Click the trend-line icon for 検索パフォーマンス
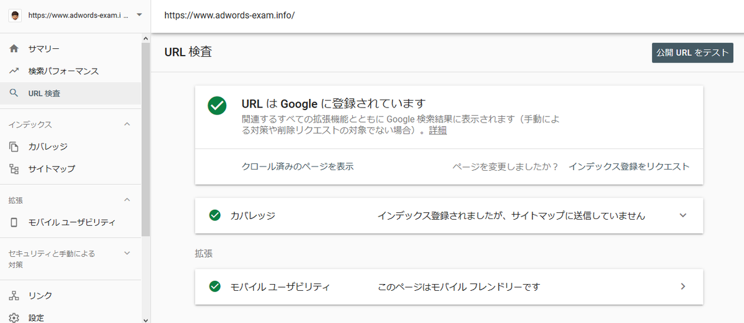Screen dimensions: 744x323 coord(14,71)
